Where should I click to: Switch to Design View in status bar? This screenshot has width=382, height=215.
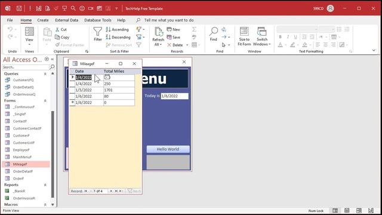[x=371, y=211]
